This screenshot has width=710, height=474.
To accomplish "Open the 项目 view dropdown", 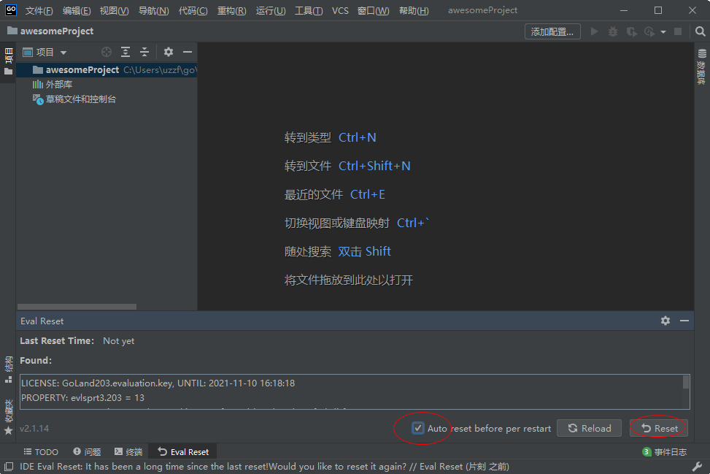I will 45,52.
